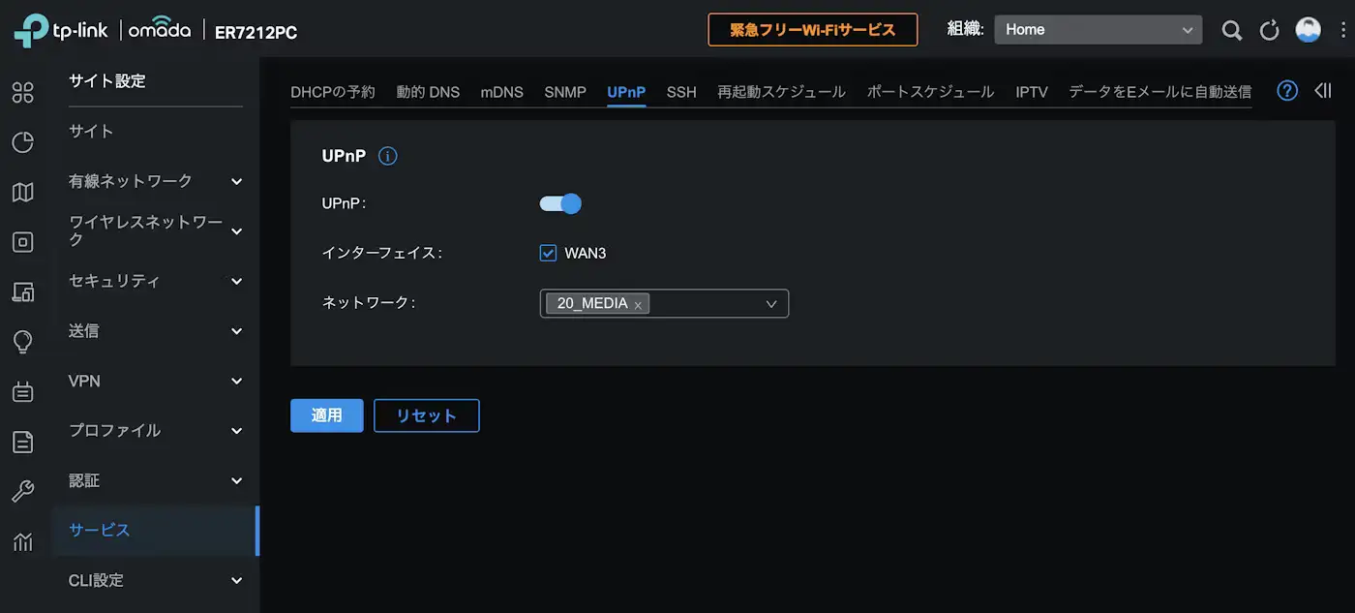Remove the 20_MEDIA network tag
This screenshot has width=1355, height=613.
point(638,305)
